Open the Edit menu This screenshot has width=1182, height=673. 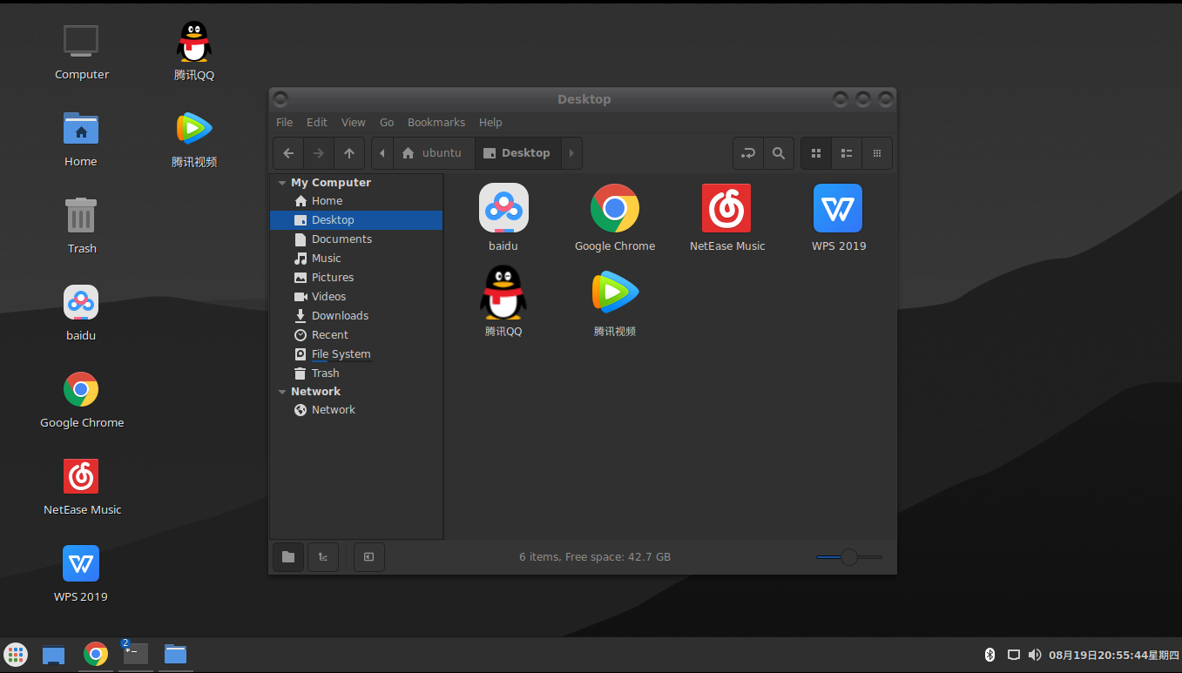[317, 123]
